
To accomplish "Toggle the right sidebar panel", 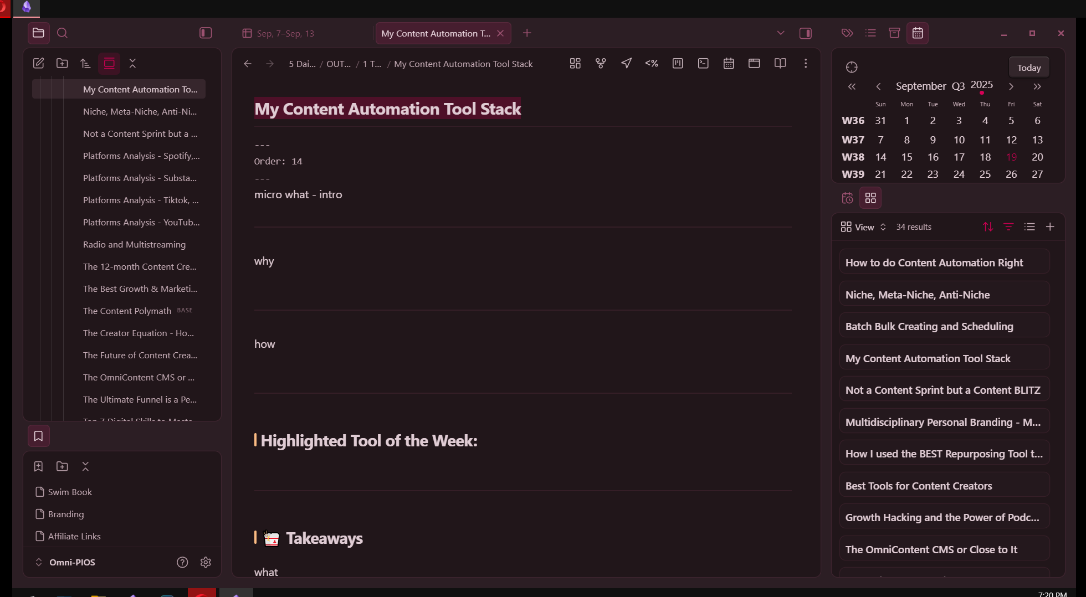I will click(806, 33).
